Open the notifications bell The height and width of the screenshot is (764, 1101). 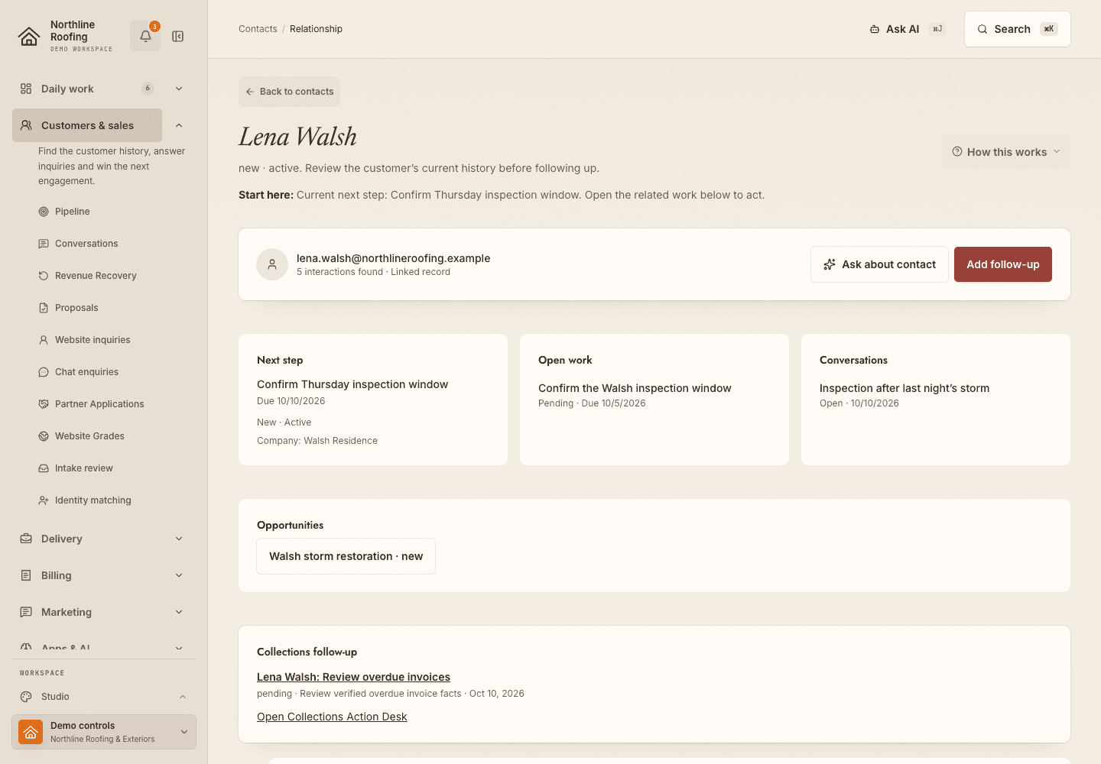[145, 36]
